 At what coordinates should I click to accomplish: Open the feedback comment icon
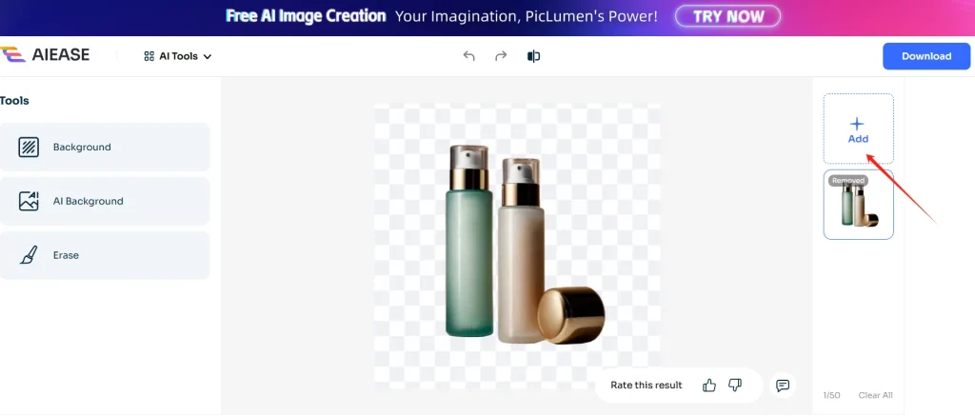[x=783, y=386]
